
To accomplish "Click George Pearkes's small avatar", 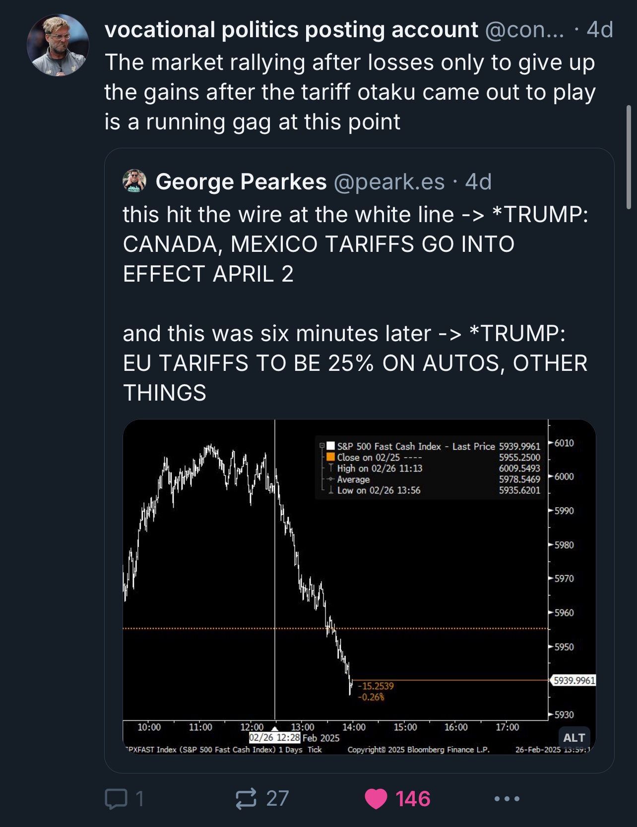I will point(134,181).
